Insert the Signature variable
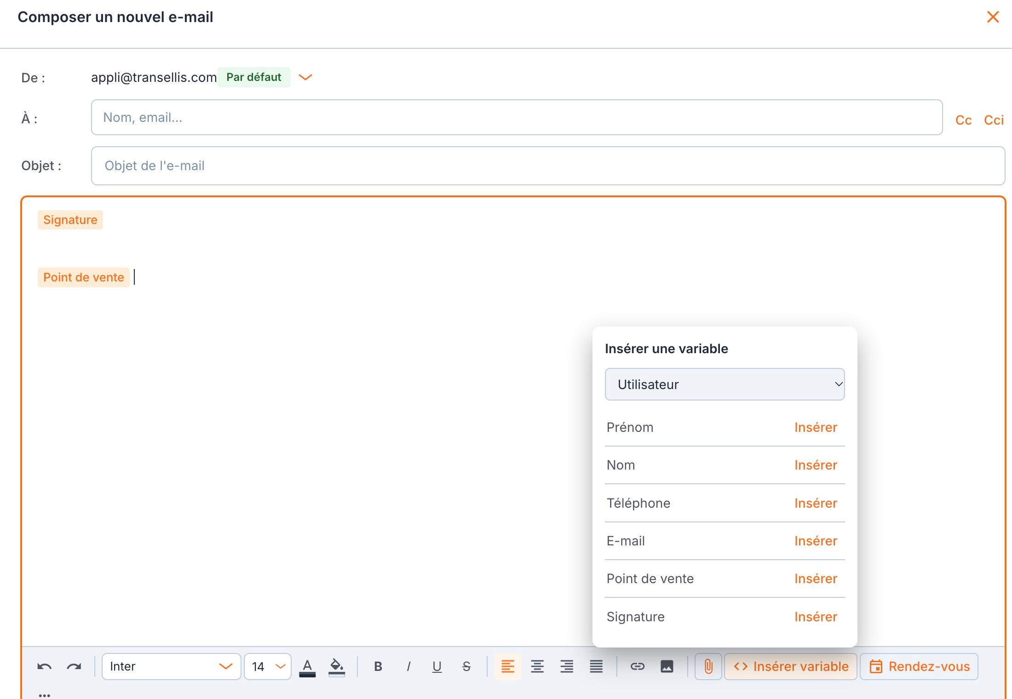The image size is (1012, 699). pyautogui.click(x=816, y=617)
